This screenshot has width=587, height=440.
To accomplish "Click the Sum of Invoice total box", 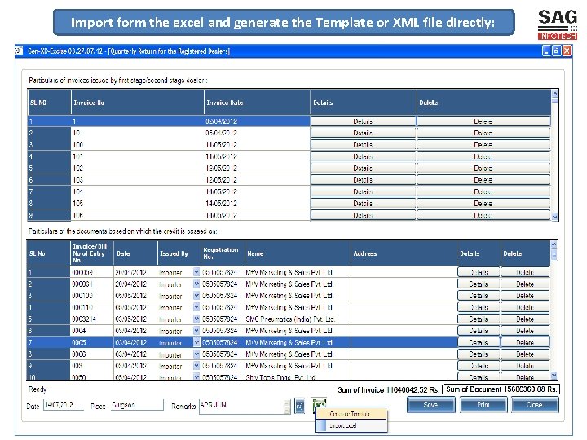I will (389, 389).
